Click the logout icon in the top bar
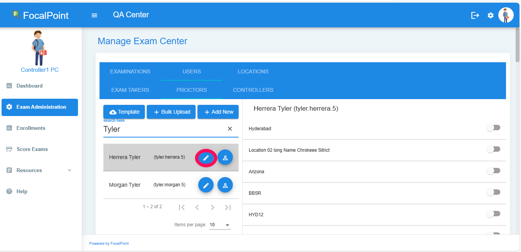 [x=475, y=15]
